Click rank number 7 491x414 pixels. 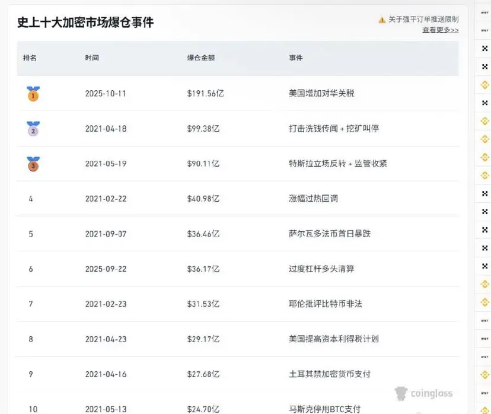pos(31,304)
